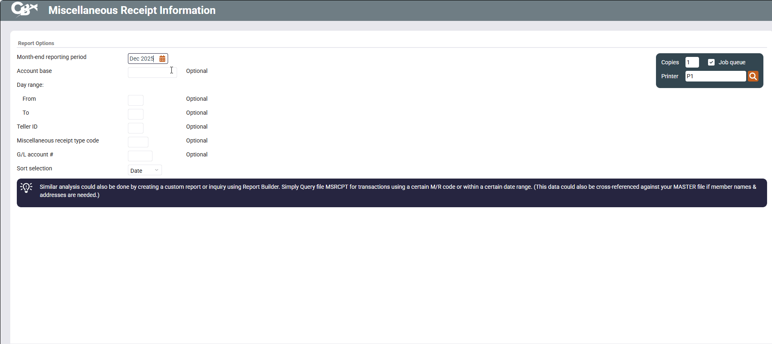Expand the Sort selection dropdown
This screenshot has width=772, height=344.
click(145, 170)
